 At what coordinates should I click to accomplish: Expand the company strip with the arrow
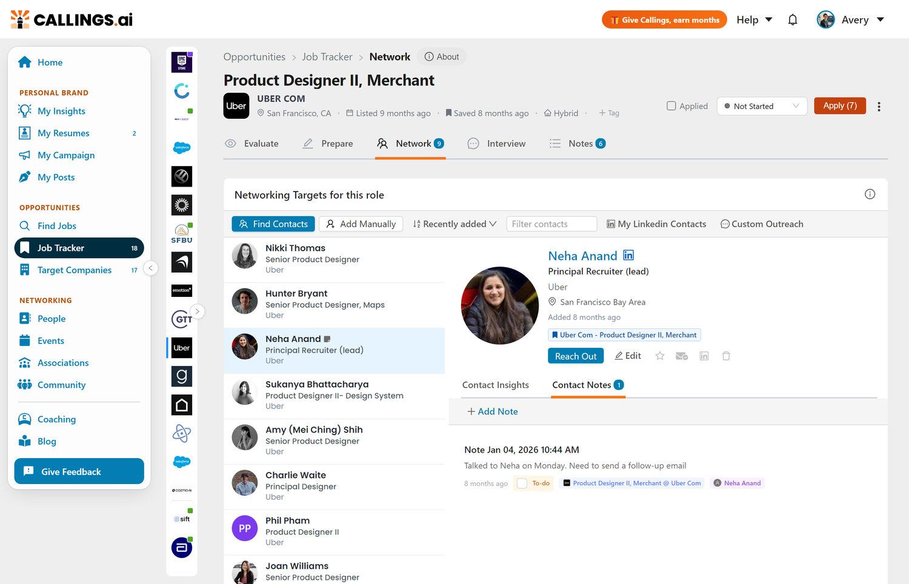(x=198, y=311)
